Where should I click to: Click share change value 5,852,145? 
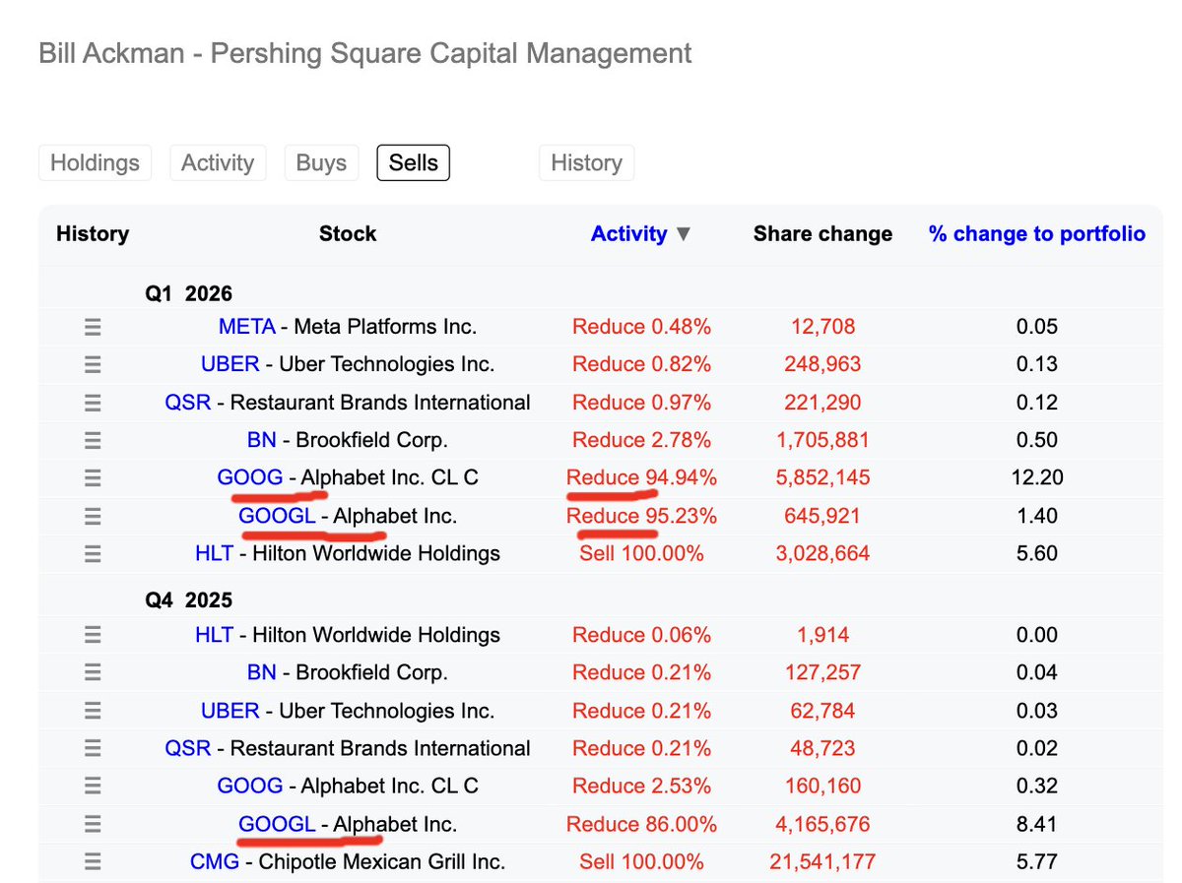(822, 478)
